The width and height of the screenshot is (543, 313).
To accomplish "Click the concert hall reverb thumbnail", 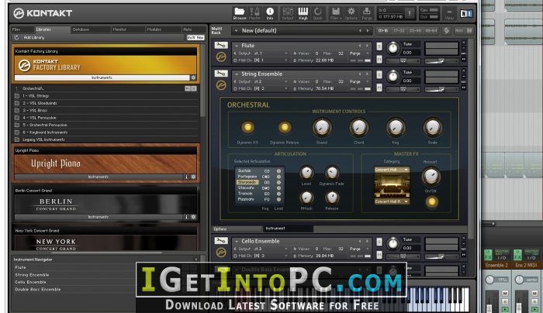I will [392, 185].
